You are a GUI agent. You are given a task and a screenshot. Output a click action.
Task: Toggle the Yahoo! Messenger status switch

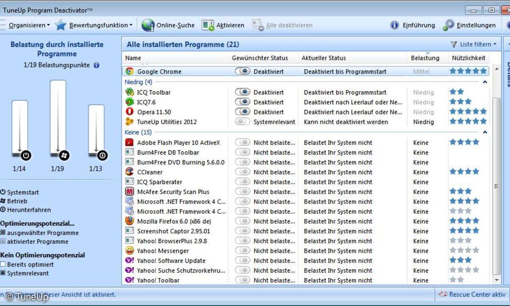click(x=243, y=251)
